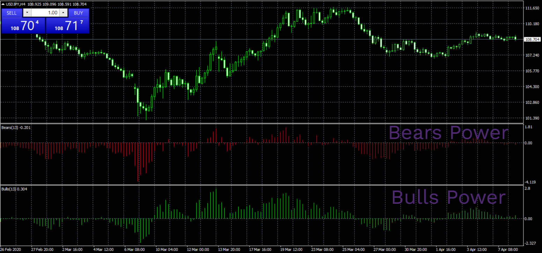Viewport: 542px width, 253px height.
Task: Click the 104.300 price scale value
Action: pyautogui.click(x=532, y=87)
